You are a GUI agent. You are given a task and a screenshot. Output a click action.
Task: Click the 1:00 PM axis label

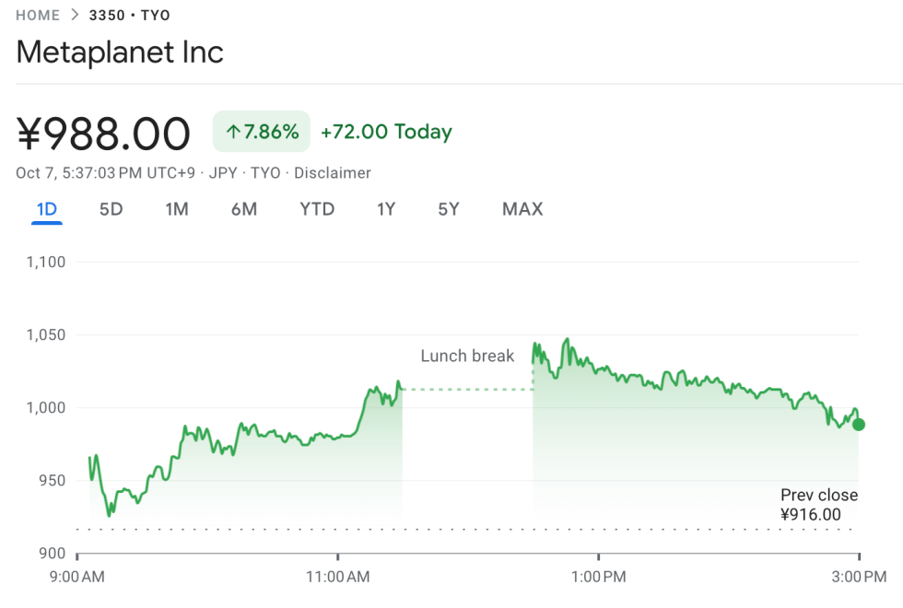coord(599,577)
